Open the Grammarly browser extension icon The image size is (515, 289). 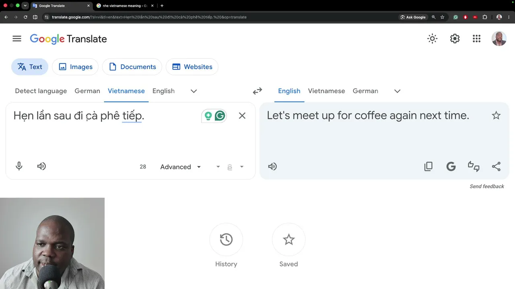(455, 17)
